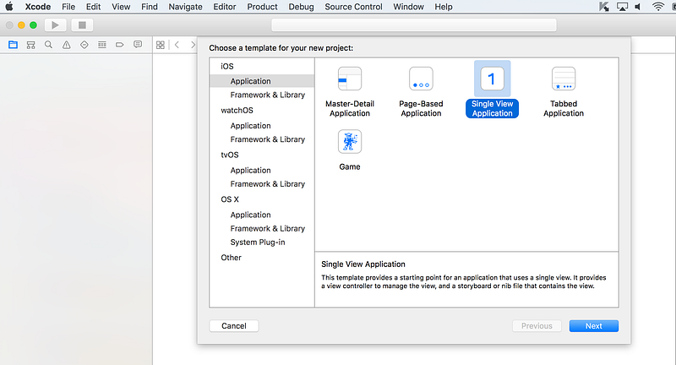This screenshot has height=365, width=676.
Task: Choose the Single View Application template
Action: click(x=492, y=90)
